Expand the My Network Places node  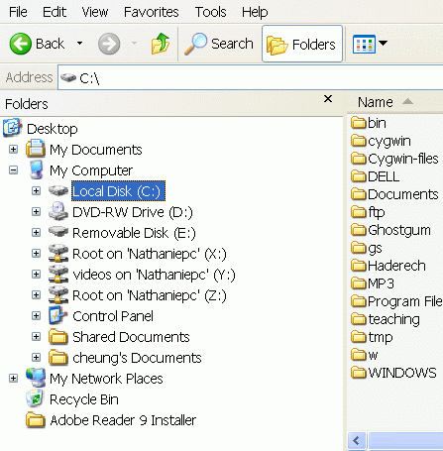13,379
